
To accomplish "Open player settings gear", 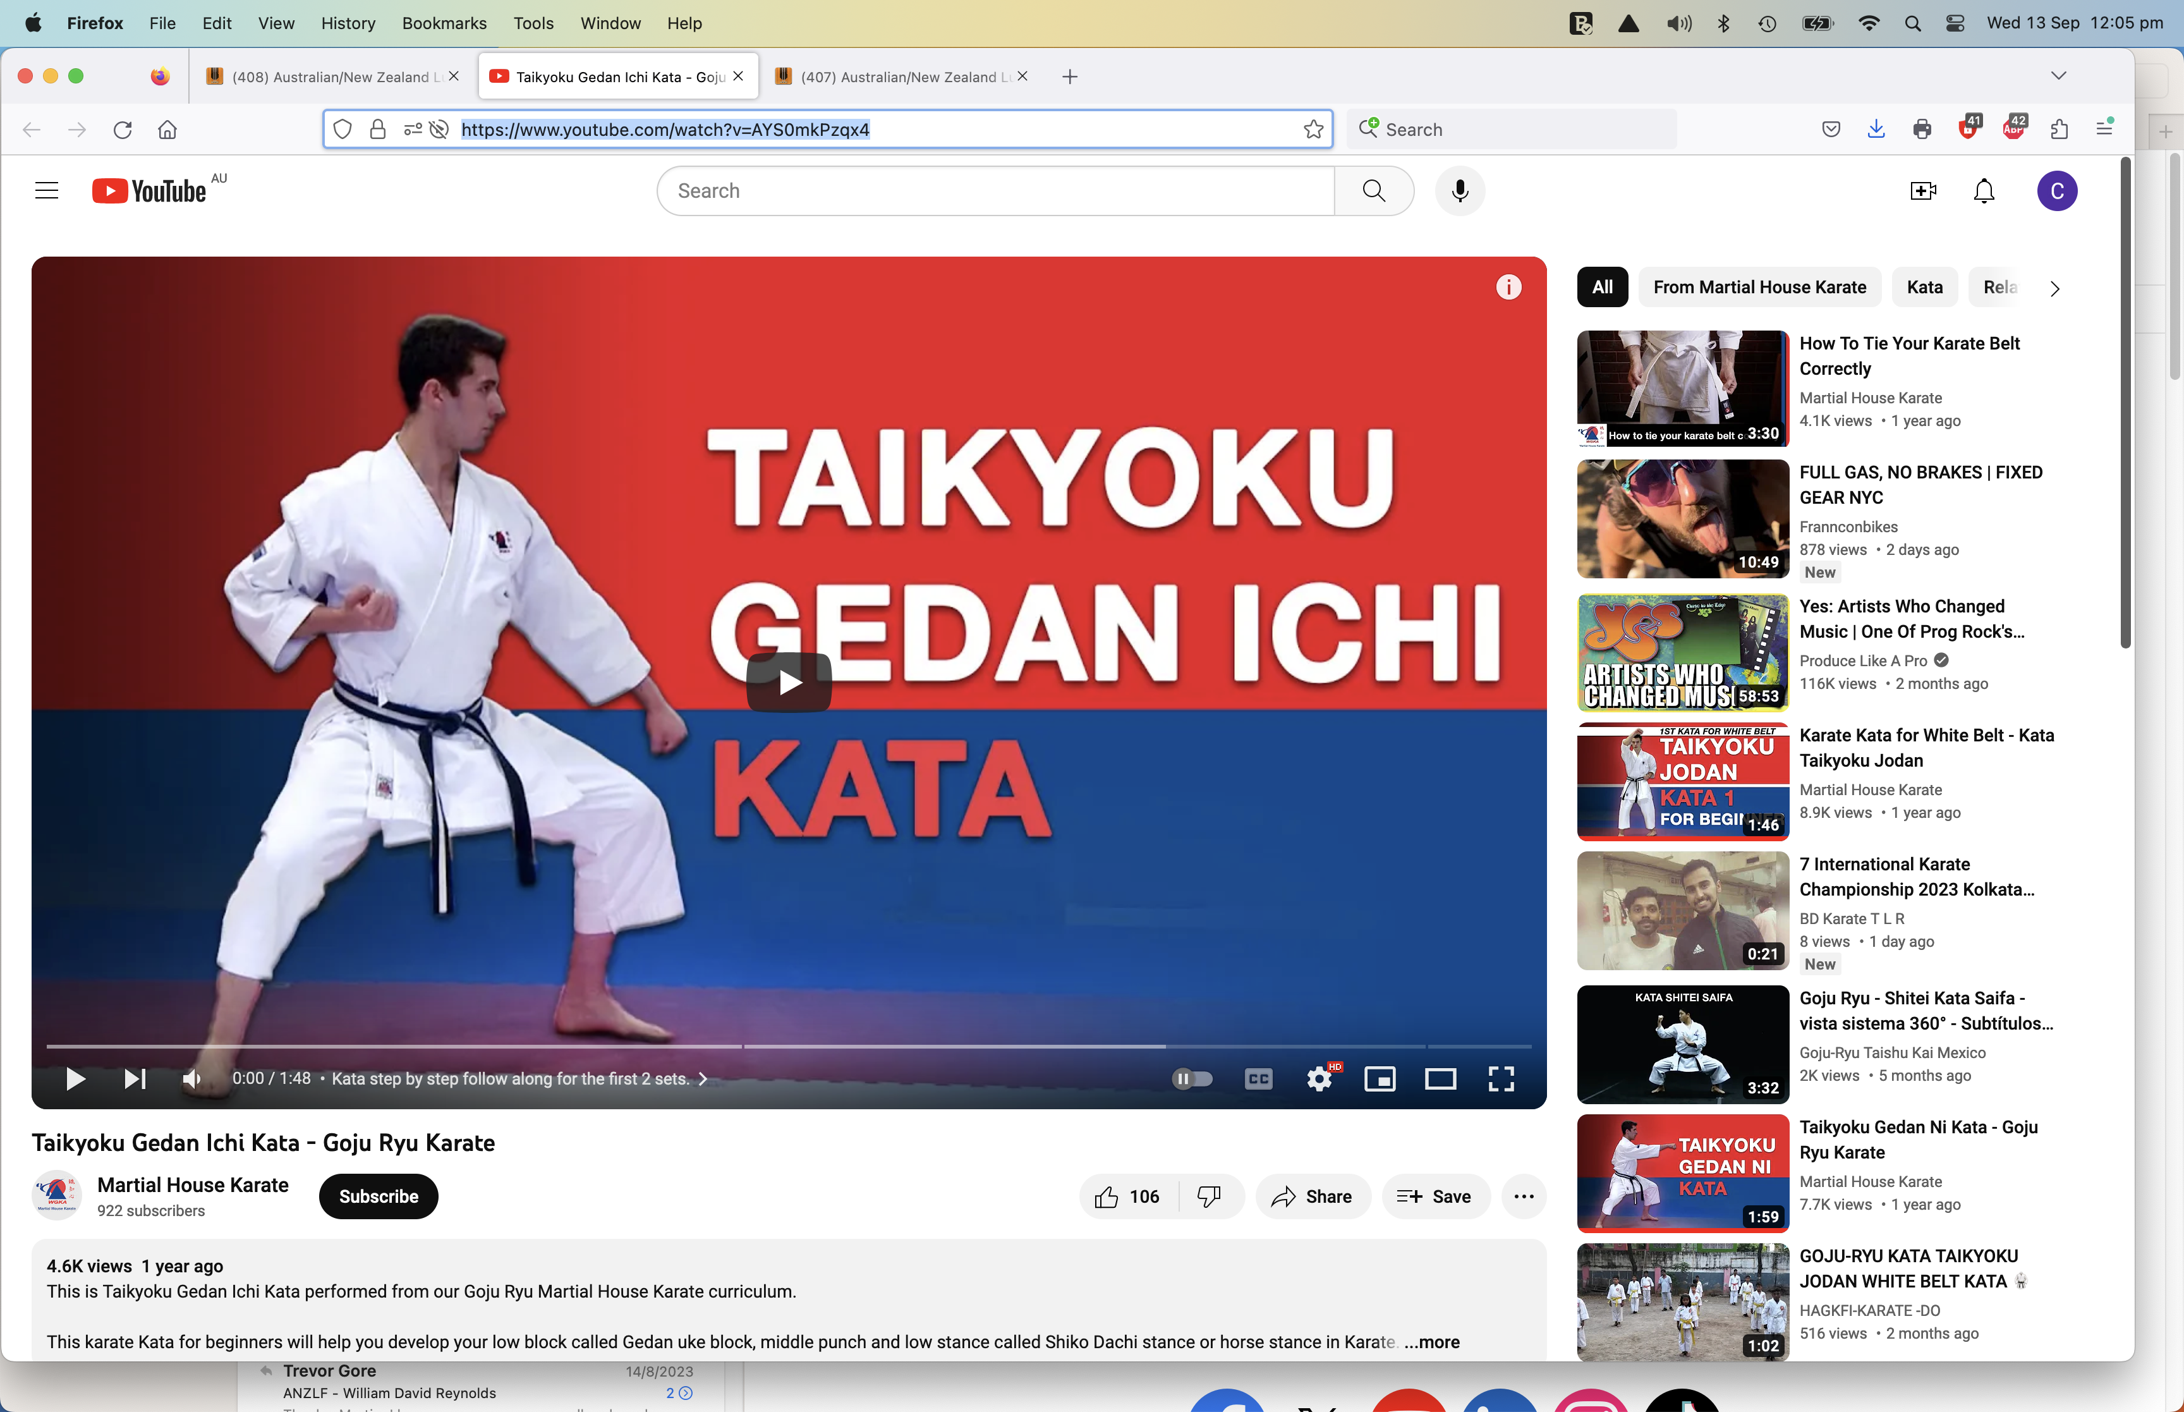I will (x=1319, y=1078).
